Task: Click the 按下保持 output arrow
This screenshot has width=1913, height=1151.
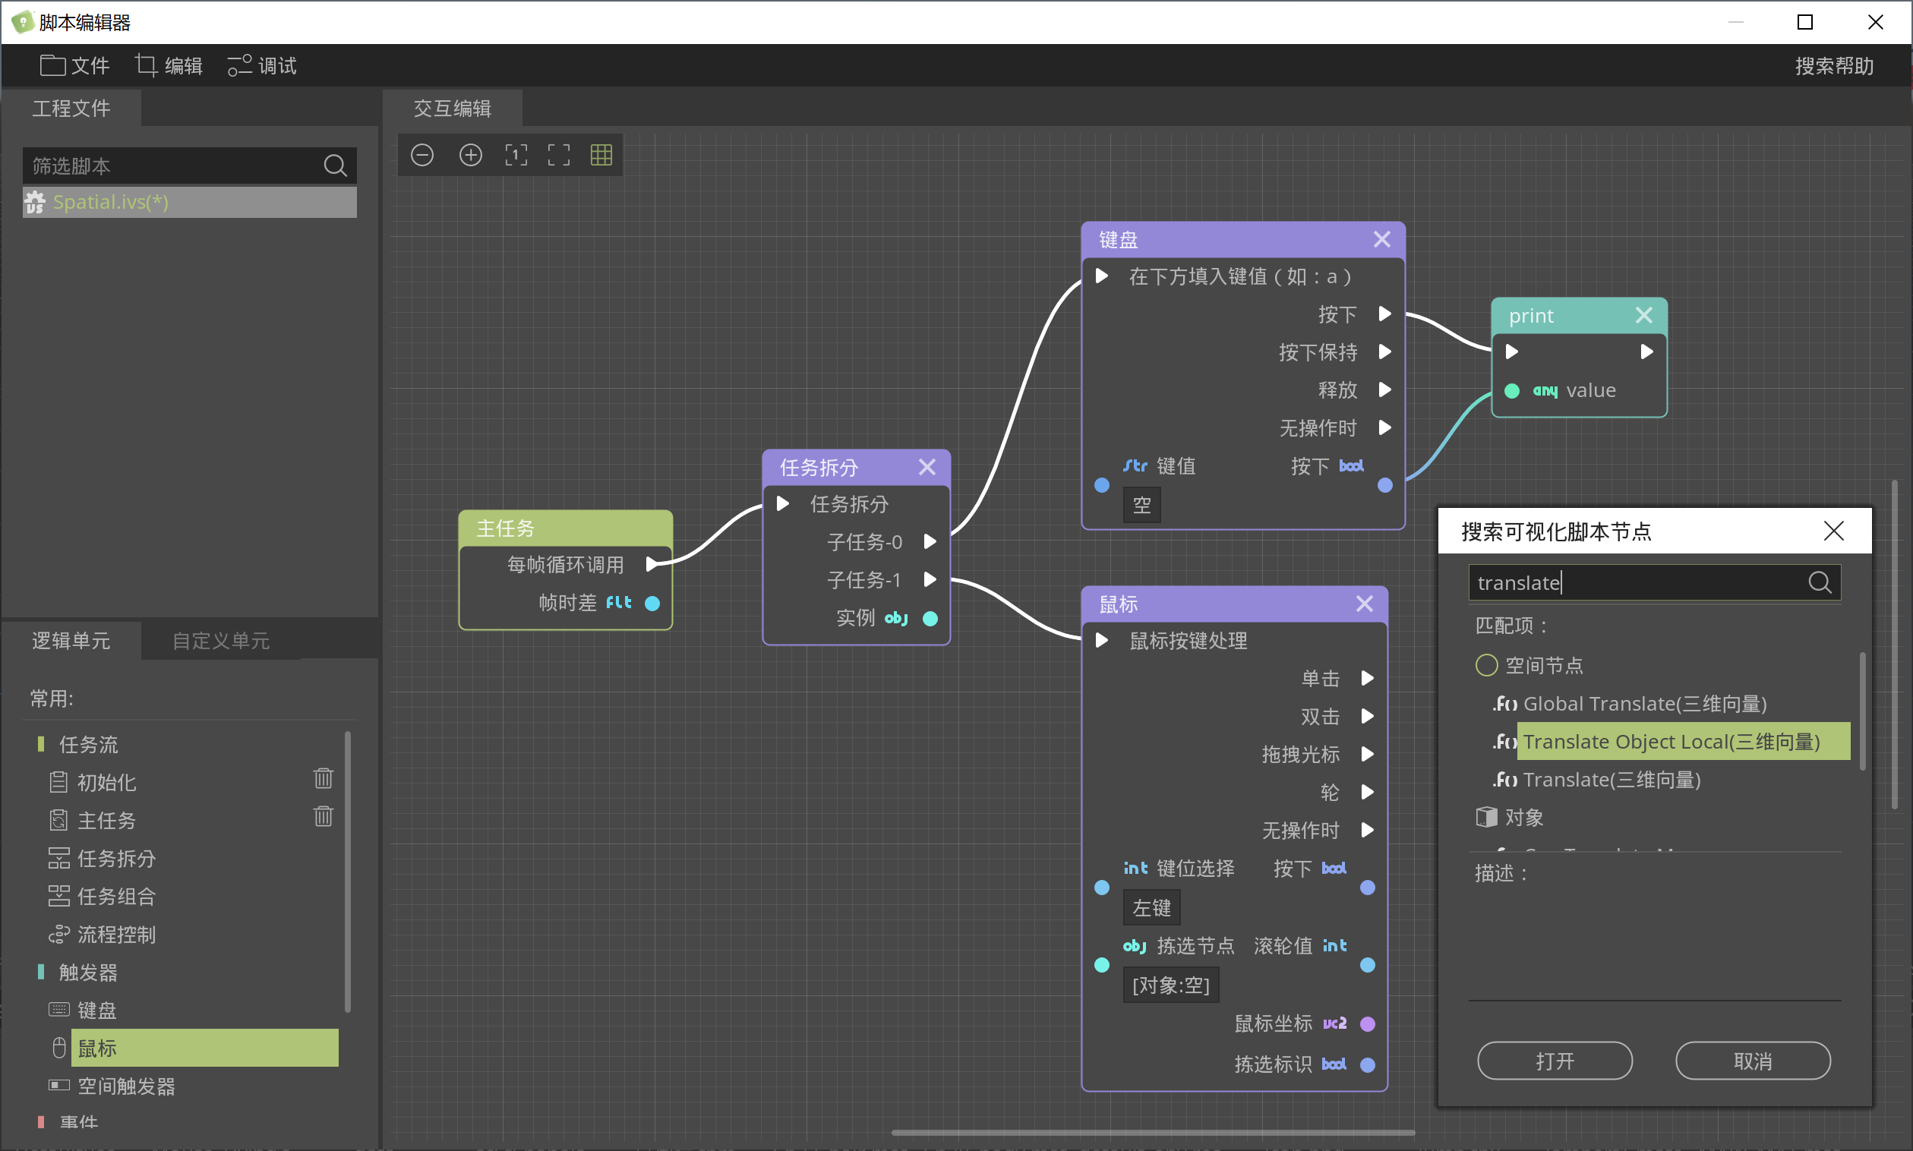Action: pyautogui.click(x=1384, y=352)
